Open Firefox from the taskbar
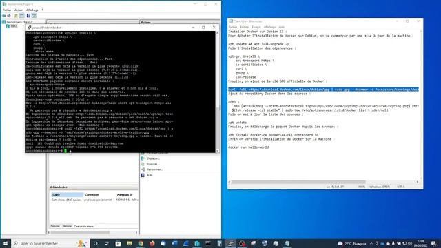The height and width of the screenshot is (248, 441). tap(152, 243)
